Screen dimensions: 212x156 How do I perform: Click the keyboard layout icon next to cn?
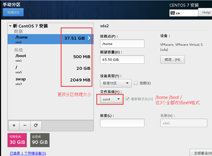[x=173, y=13]
